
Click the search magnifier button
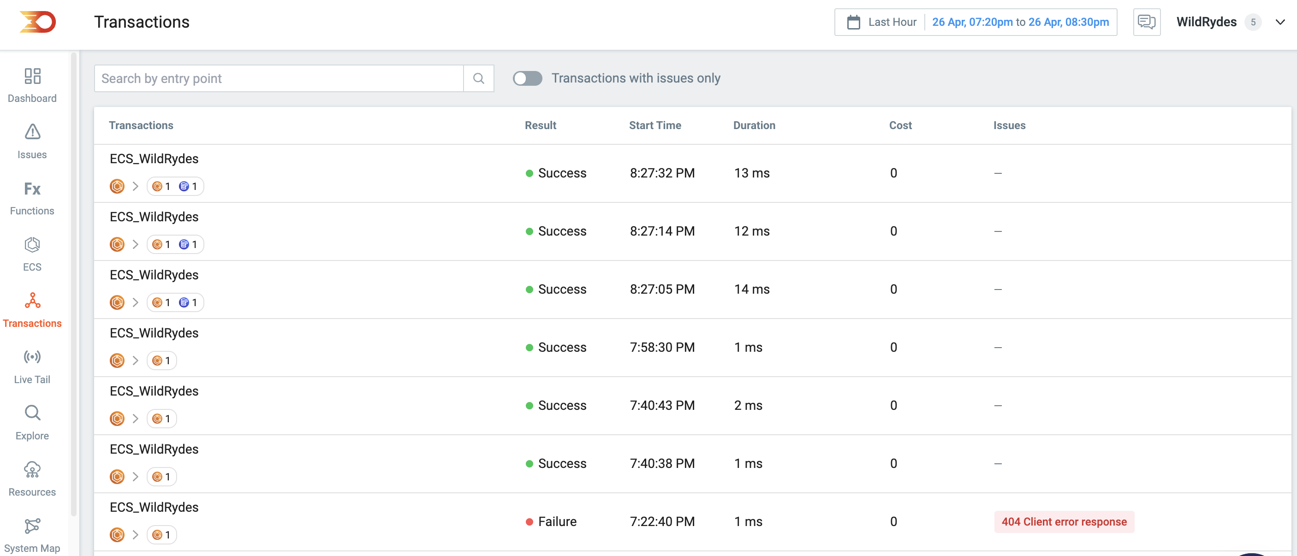pos(479,78)
